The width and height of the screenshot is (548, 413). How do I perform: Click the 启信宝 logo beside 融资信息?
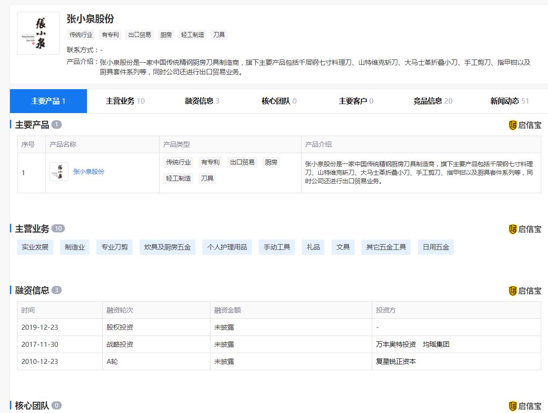tap(525, 291)
